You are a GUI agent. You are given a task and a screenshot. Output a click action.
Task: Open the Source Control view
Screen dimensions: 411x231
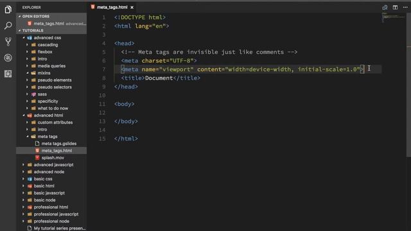pyautogui.click(x=8, y=42)
